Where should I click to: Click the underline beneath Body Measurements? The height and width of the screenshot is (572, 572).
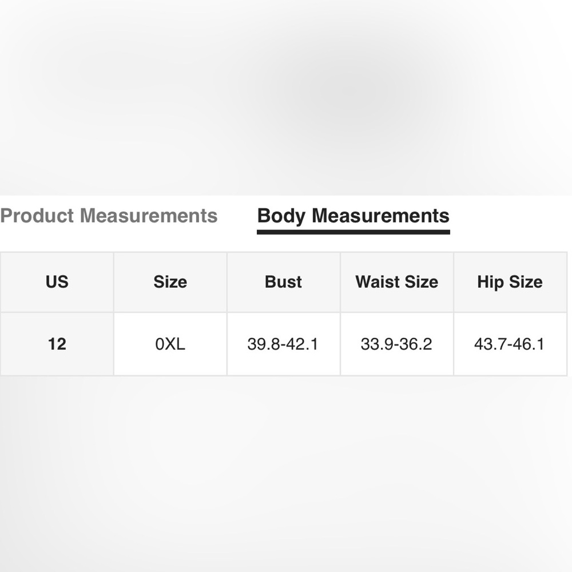(353, 232)
